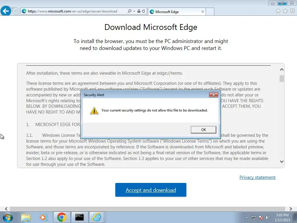Open Windows Media Player from taskbar
This screenshot has width=297, height=223.
tap(43, 217)
